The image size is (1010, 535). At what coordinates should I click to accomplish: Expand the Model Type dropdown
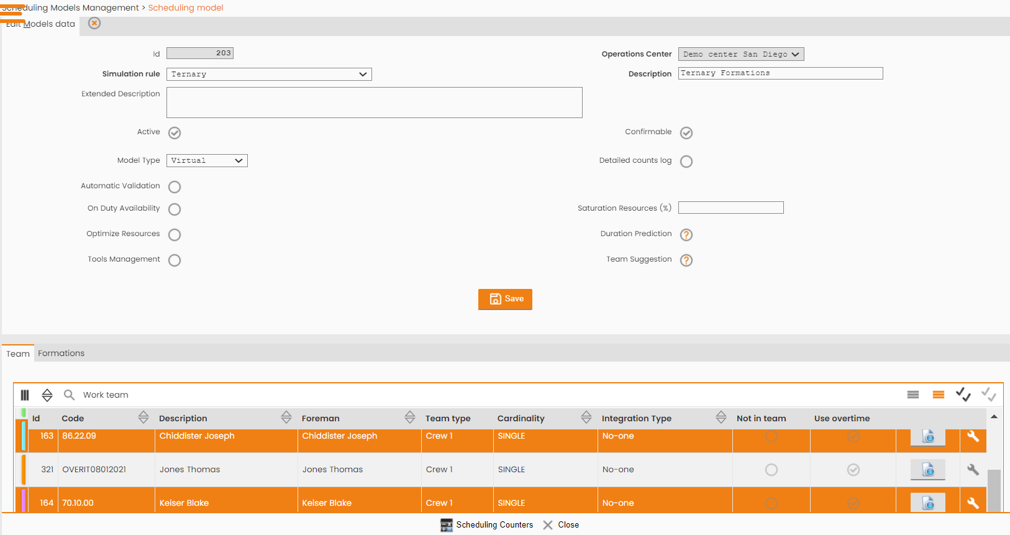(207, 160)
